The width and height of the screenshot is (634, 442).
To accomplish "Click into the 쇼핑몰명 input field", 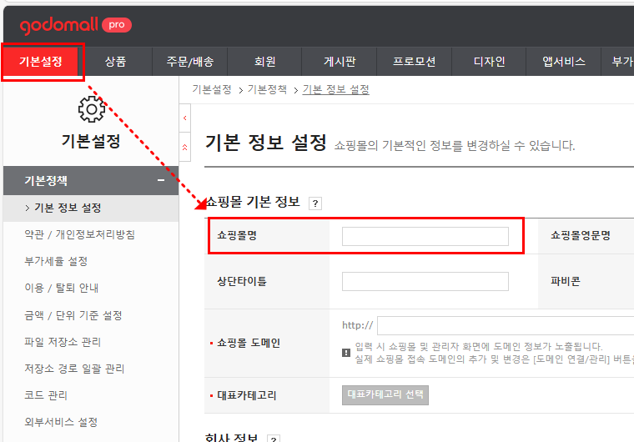I will coord(425,236).
